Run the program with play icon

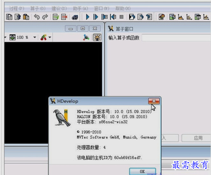[88, 17]
